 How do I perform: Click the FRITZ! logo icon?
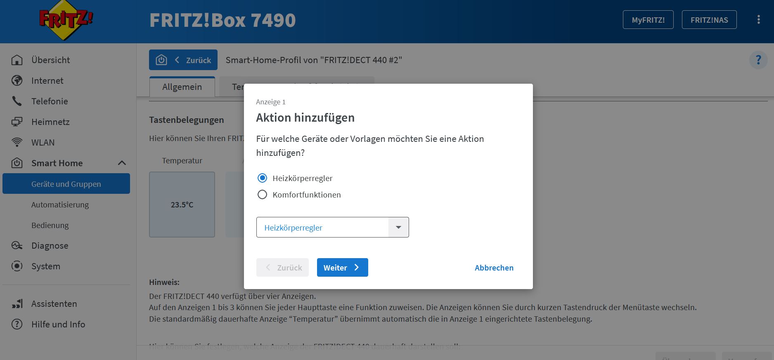click(66, 20)
